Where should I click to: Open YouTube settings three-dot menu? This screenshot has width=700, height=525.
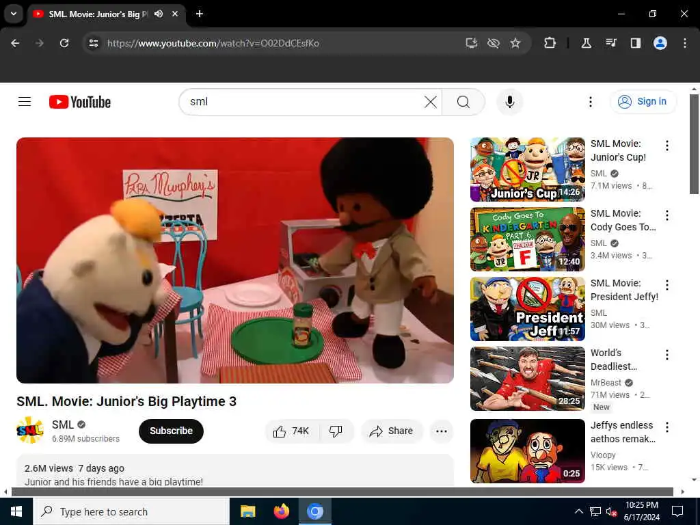point(590,102)
